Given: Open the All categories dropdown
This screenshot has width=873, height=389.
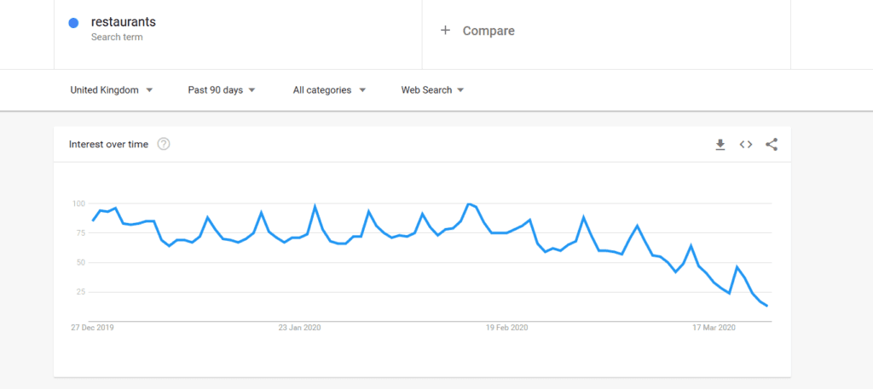Looking at the screenshot, I should pyautogui.click(x=329, y=90).
